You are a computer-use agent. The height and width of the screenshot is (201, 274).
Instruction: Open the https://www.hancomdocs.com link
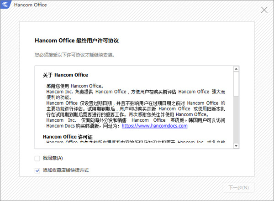154,126
